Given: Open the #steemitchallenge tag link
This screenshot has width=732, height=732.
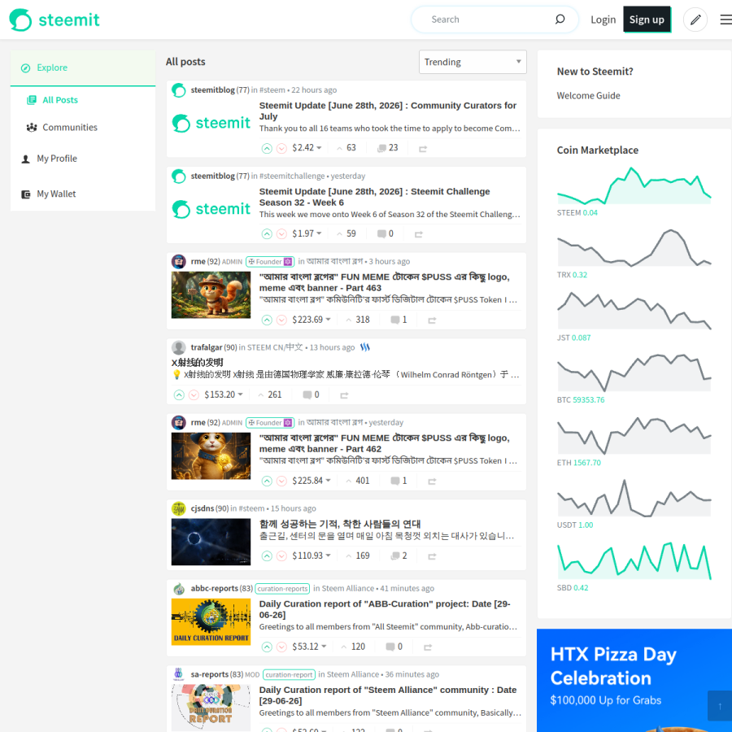Looking at the screenshot, I should (x=292, y=176).
